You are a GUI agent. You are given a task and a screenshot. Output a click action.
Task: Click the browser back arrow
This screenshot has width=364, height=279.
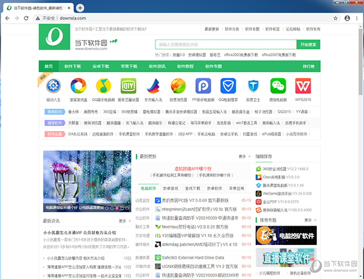[7, 18]
